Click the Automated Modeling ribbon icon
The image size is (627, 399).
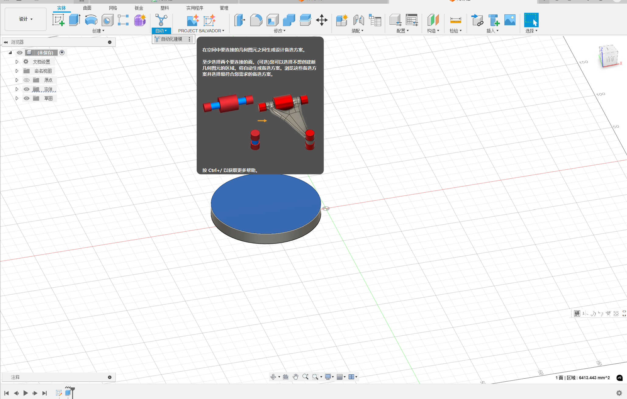[161, 20]
